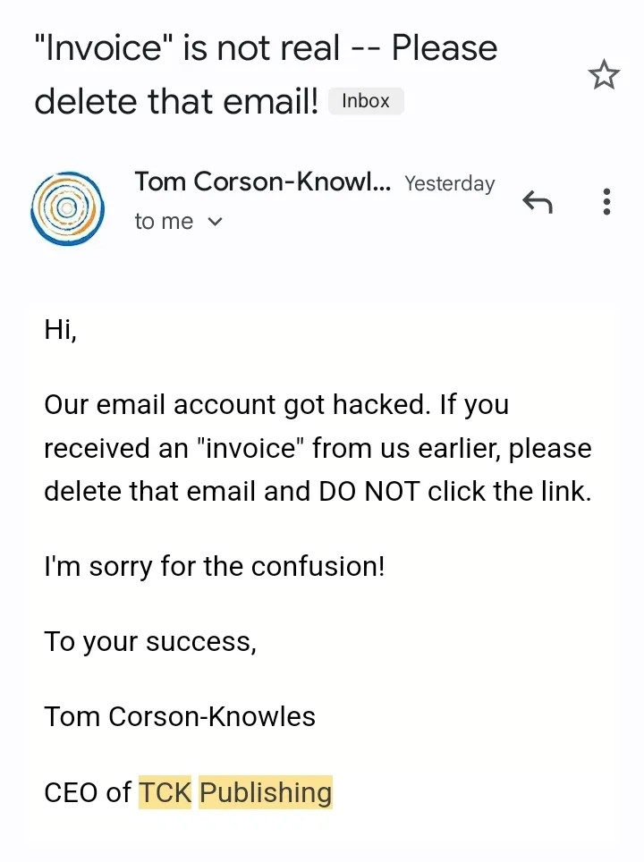Viewport: 644px width, 862px height.
Task: Click the 'received an "invoice" from us' line
Action: pos(226,448)
